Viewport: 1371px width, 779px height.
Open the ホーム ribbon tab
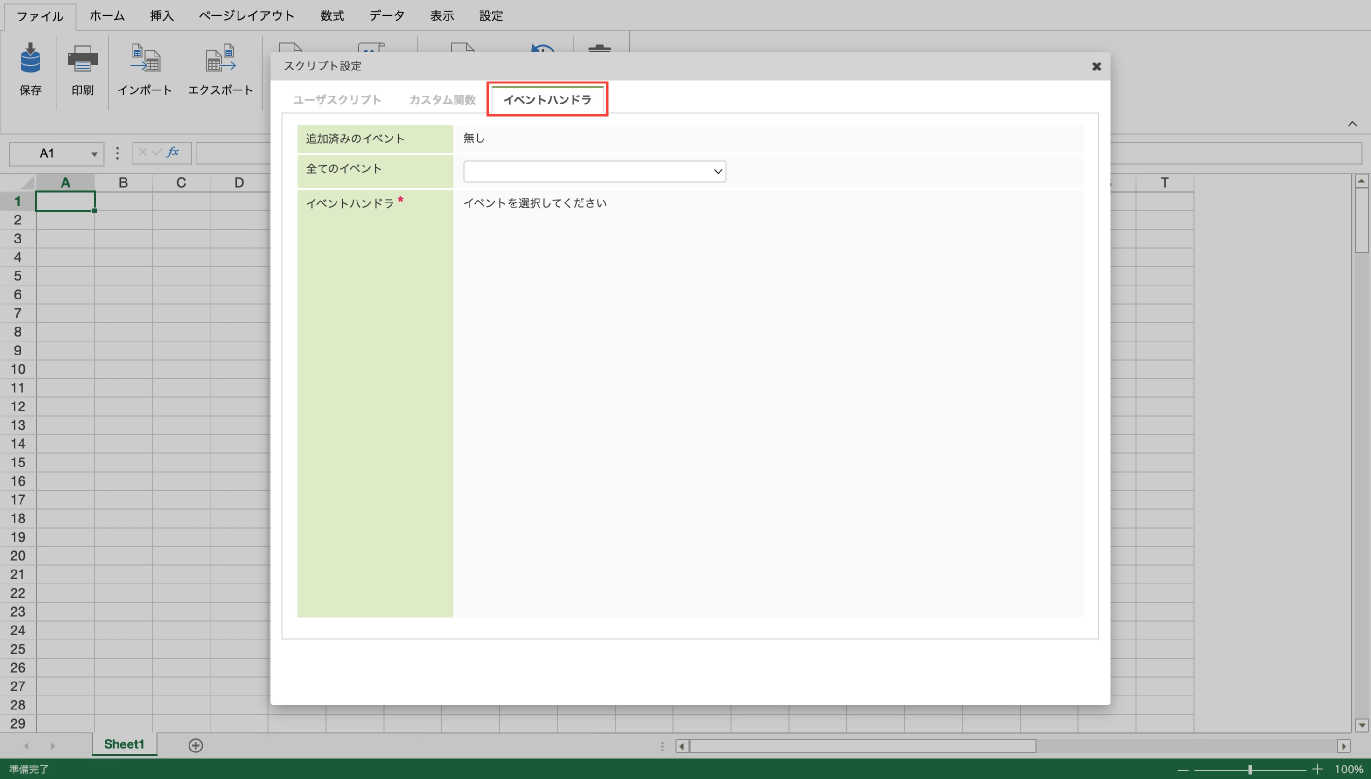tap(106, 16)
